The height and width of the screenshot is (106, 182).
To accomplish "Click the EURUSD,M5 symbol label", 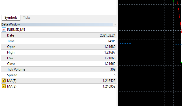I will [16, 30].
